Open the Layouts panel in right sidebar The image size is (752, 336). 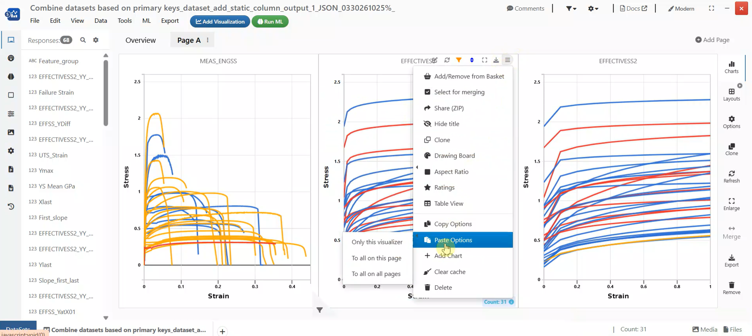point(731,95)
